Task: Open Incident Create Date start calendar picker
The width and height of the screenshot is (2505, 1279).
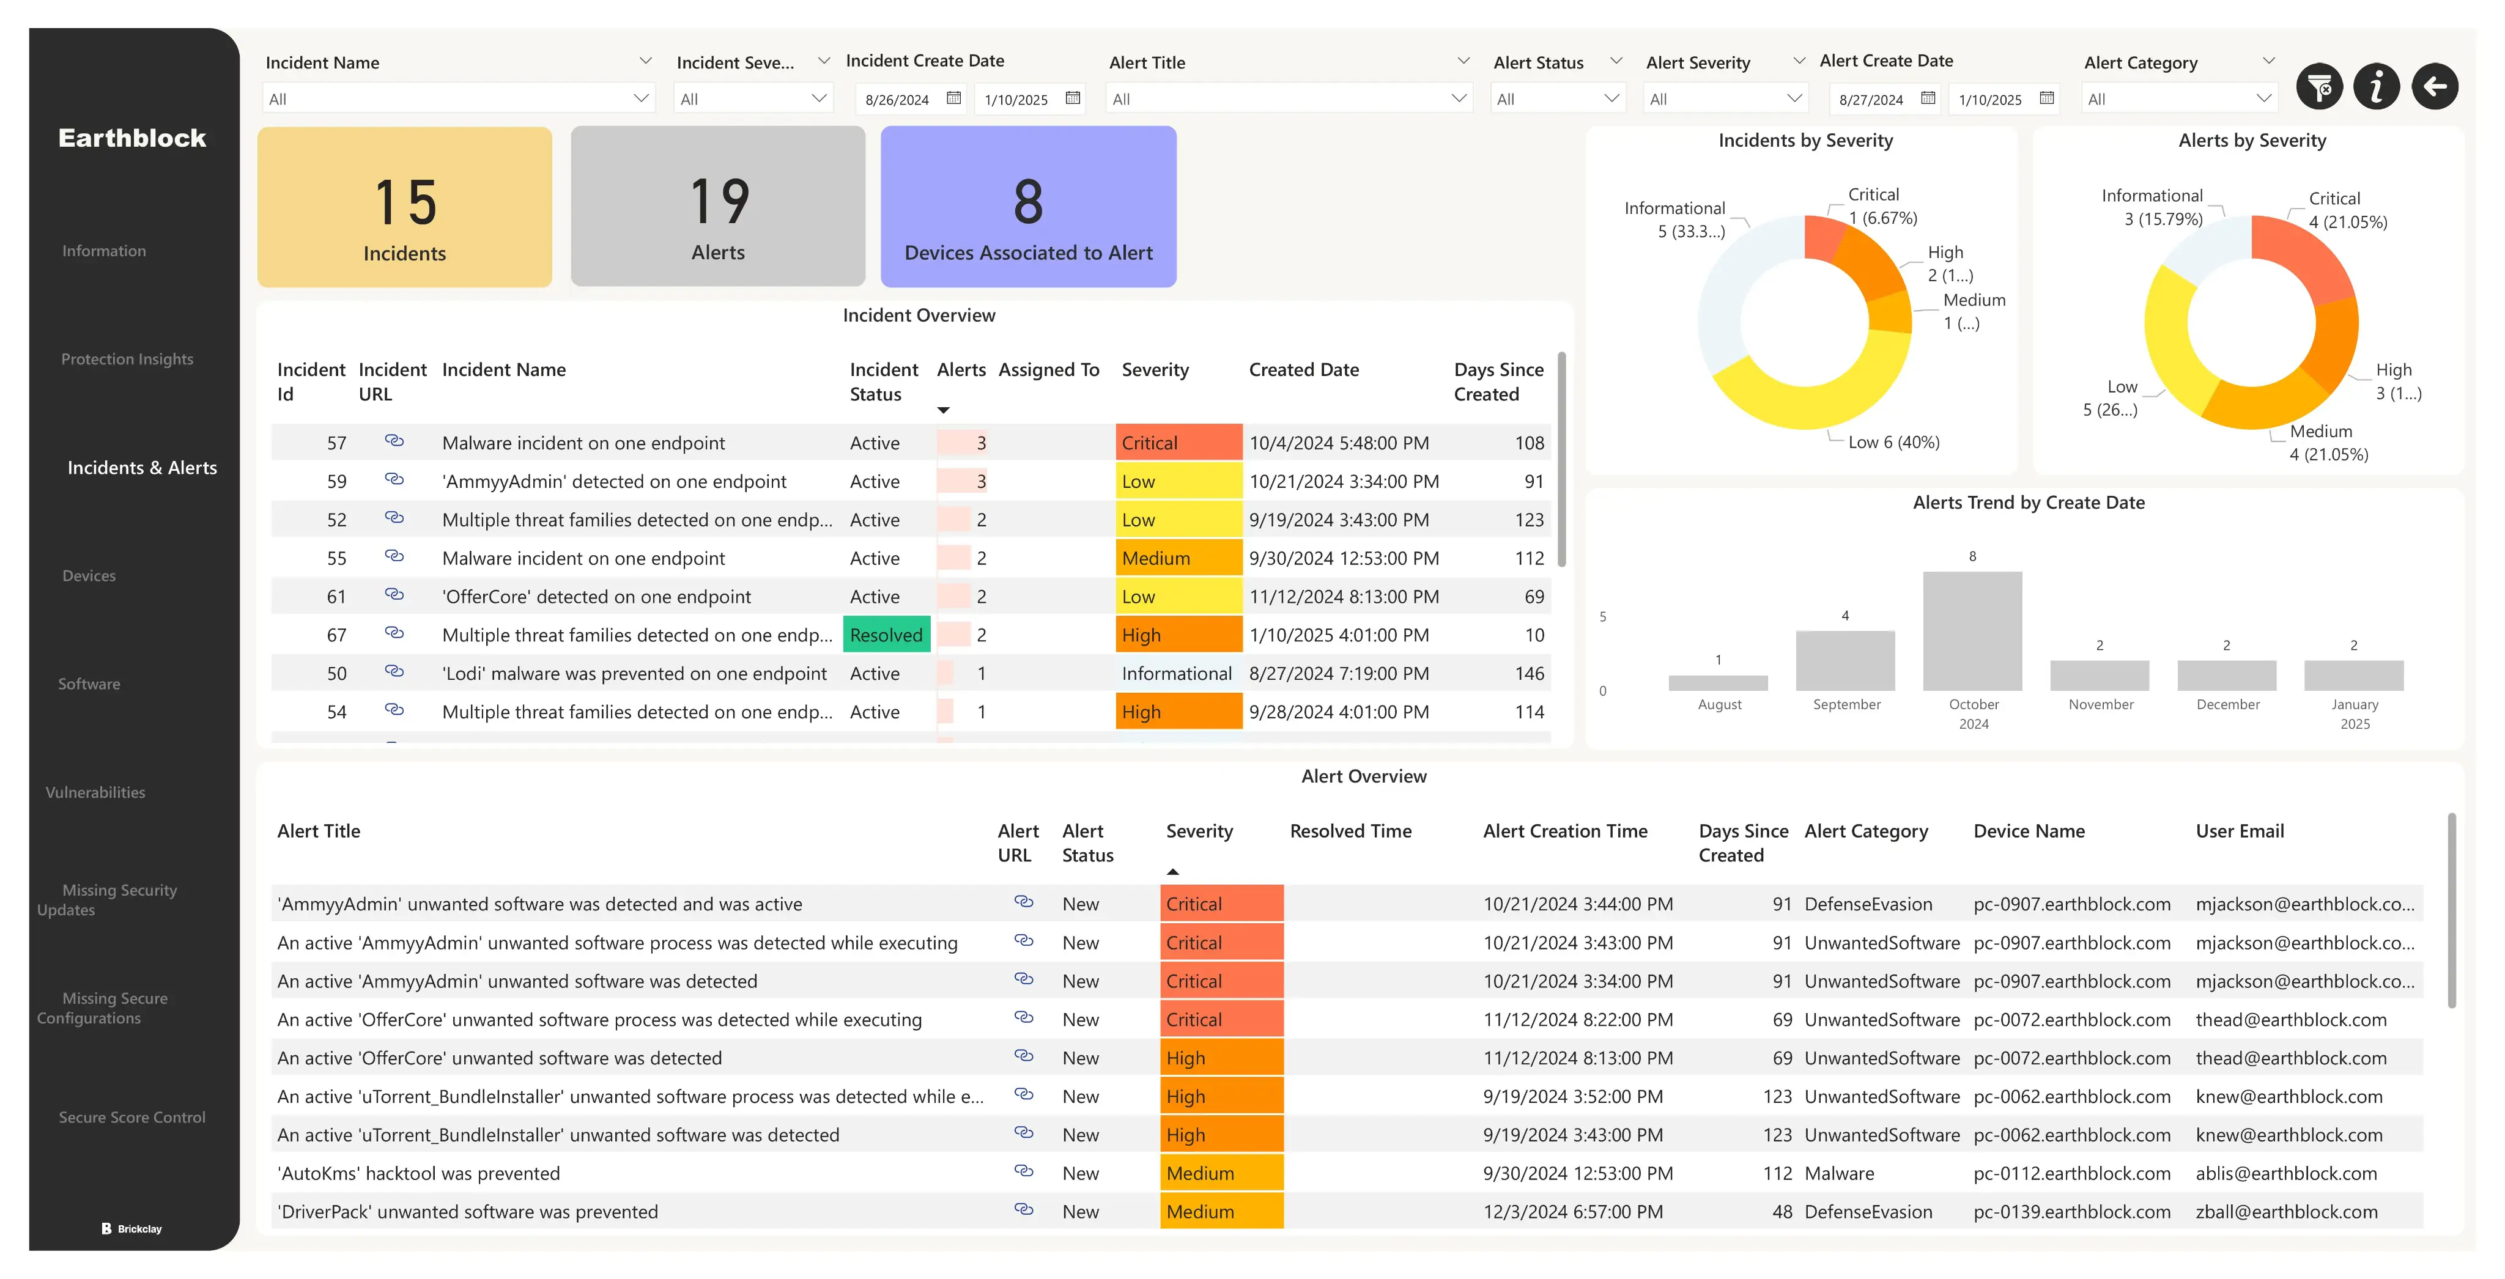Action: [954, 98]
